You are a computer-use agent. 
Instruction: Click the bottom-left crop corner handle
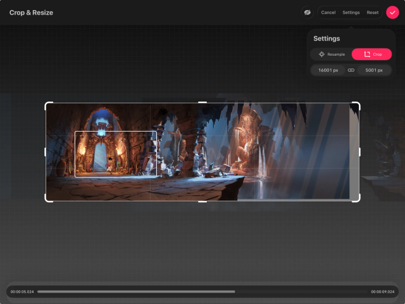pyautogui.click(x=49, y=198)
